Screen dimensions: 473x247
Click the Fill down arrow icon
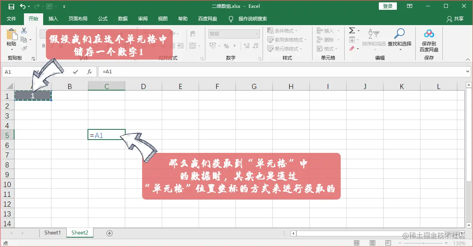click(352, 40)
